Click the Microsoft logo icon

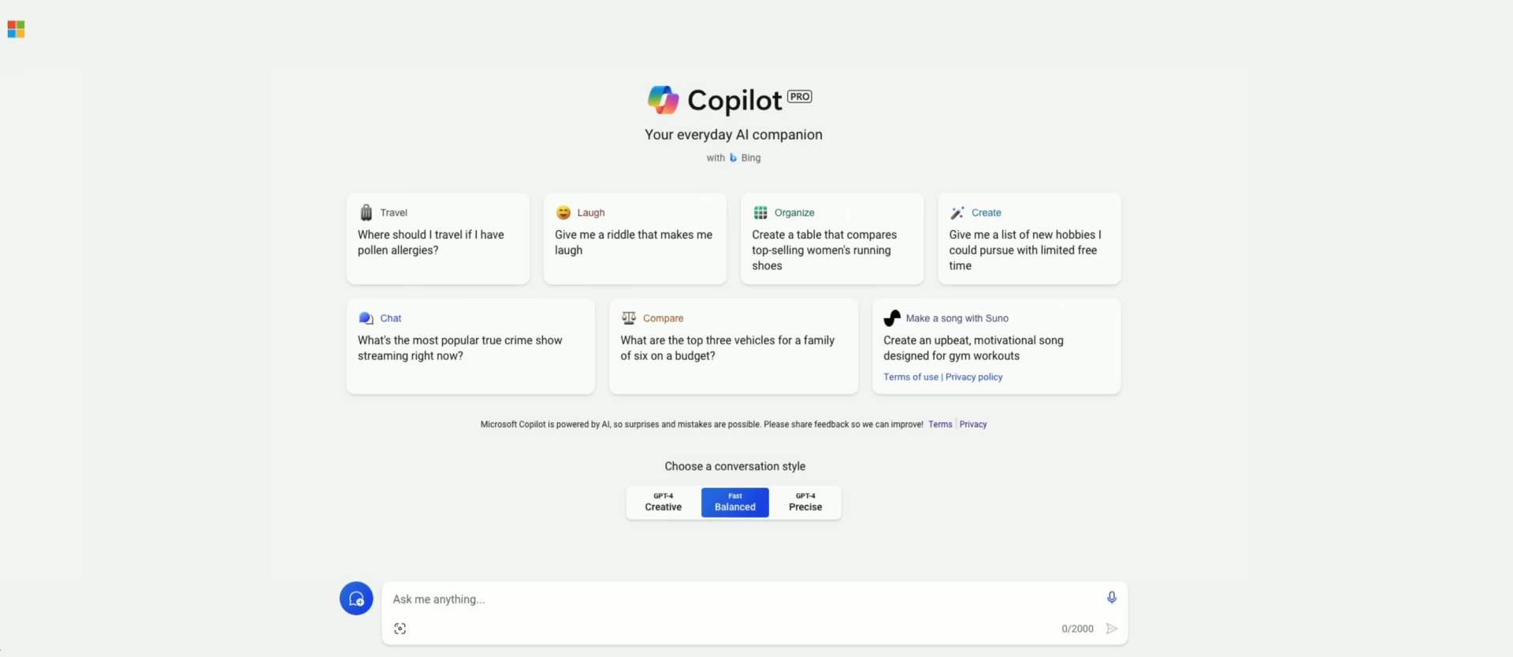pyautogui.click(x=16, y=29)
